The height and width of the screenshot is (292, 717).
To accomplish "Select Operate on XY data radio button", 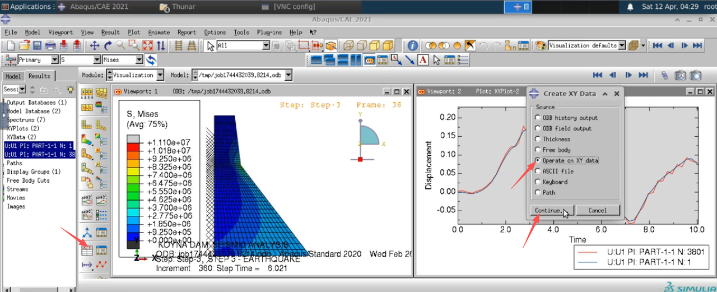I will [538, 160].
